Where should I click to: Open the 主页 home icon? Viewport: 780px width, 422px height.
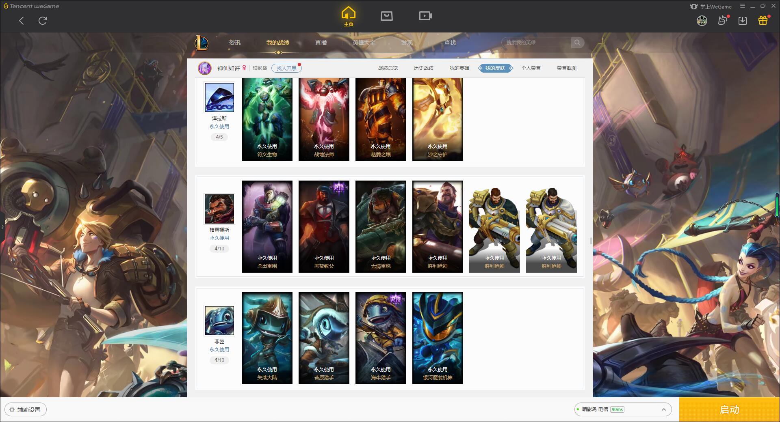349,17
